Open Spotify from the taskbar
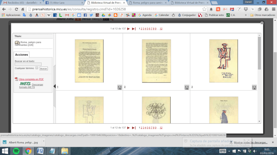This screenshot has height=155, width=277. coord(16,151)
